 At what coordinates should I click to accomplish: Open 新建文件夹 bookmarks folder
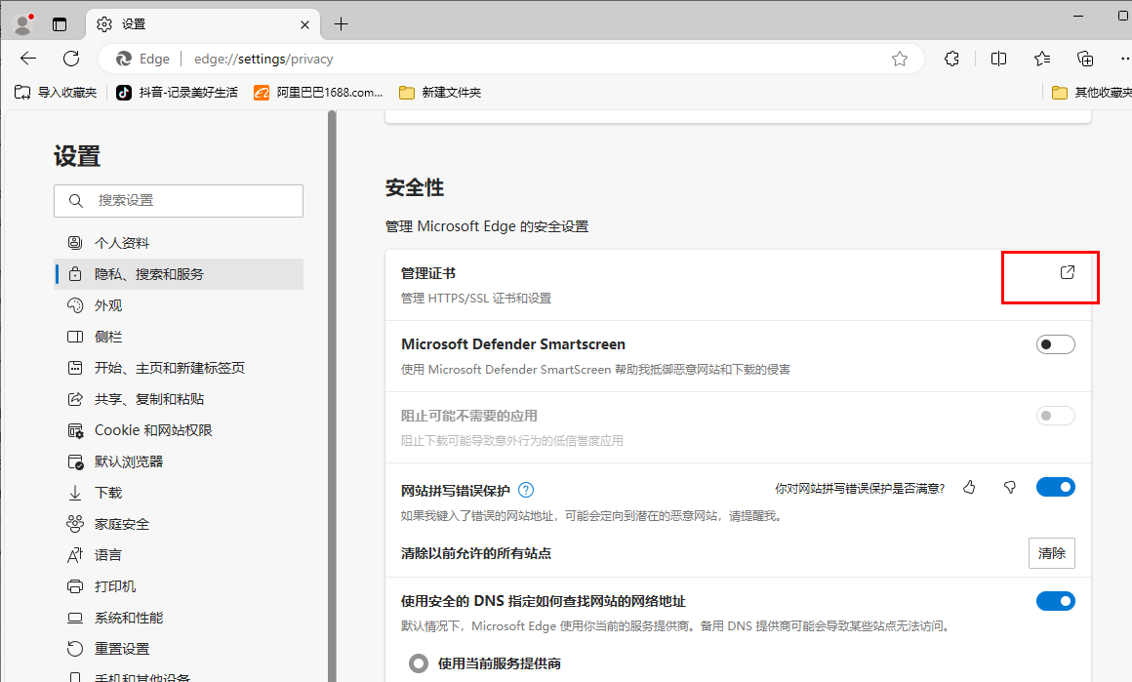tap(440, 93)
